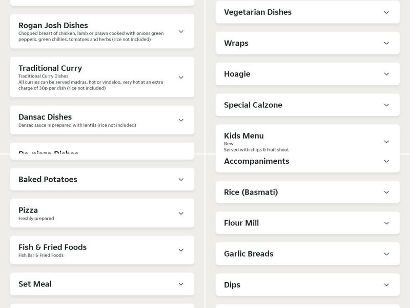Open the Accompaniments category

[306, 161]
